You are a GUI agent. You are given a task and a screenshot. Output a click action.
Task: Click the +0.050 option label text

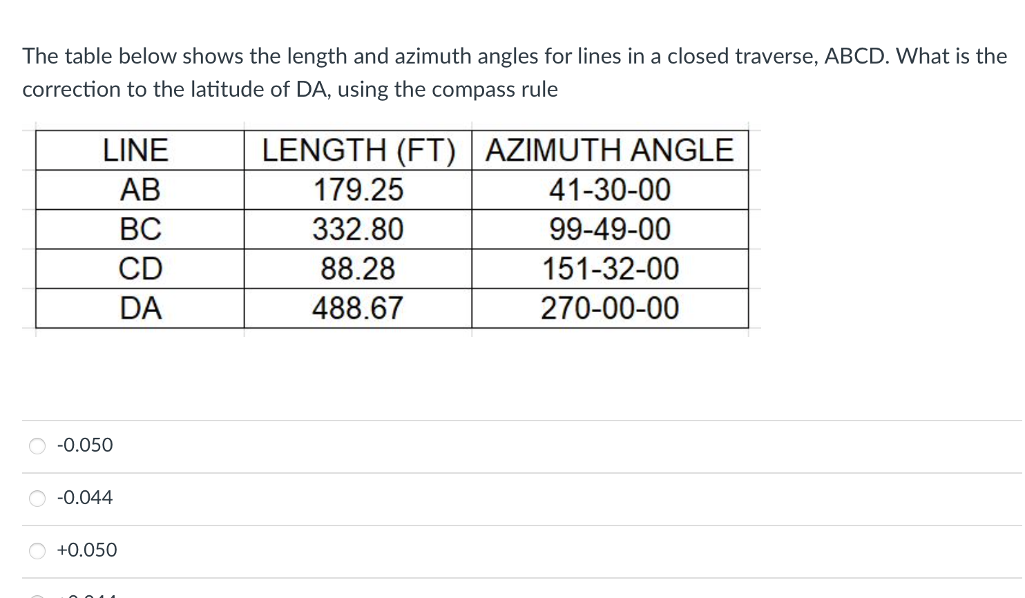pos(86,550)
